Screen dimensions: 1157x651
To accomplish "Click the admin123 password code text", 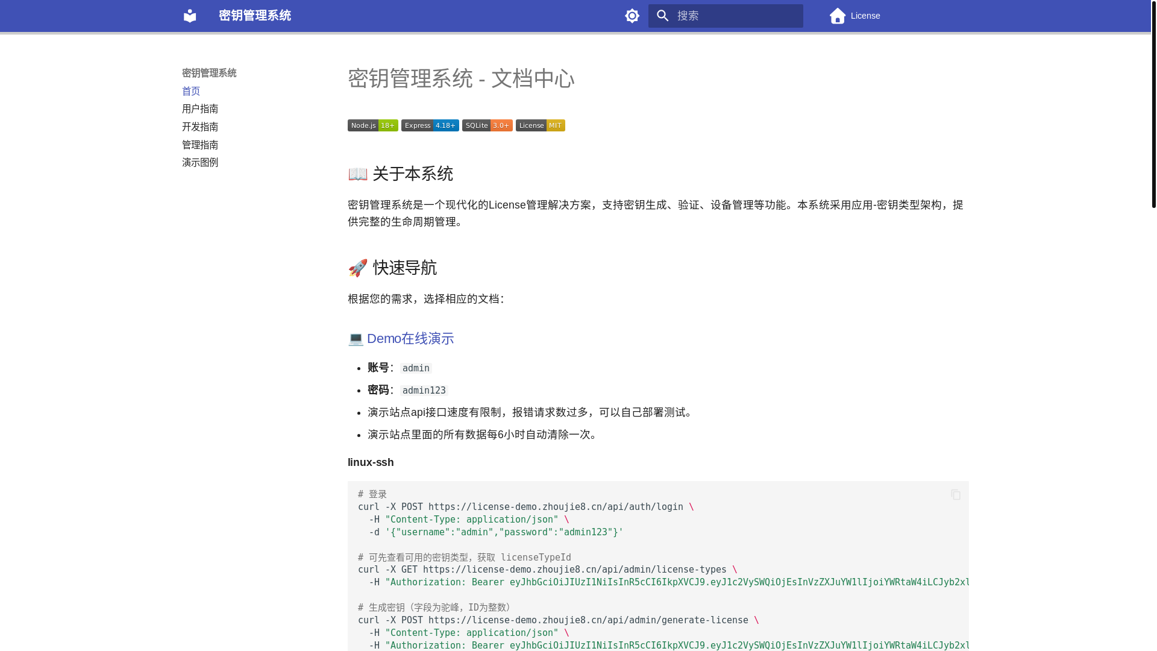I will (424, 391).
